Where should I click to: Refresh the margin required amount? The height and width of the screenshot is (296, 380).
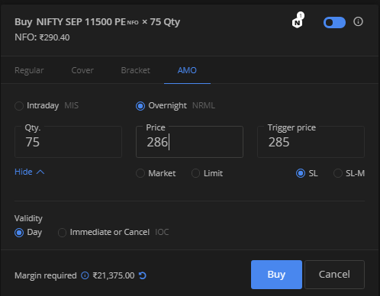pos(143,275)
